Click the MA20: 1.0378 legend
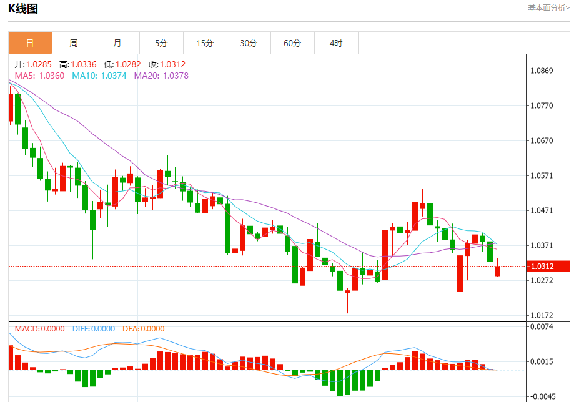This screenshot has width=574, height=402. pos(161,76)
